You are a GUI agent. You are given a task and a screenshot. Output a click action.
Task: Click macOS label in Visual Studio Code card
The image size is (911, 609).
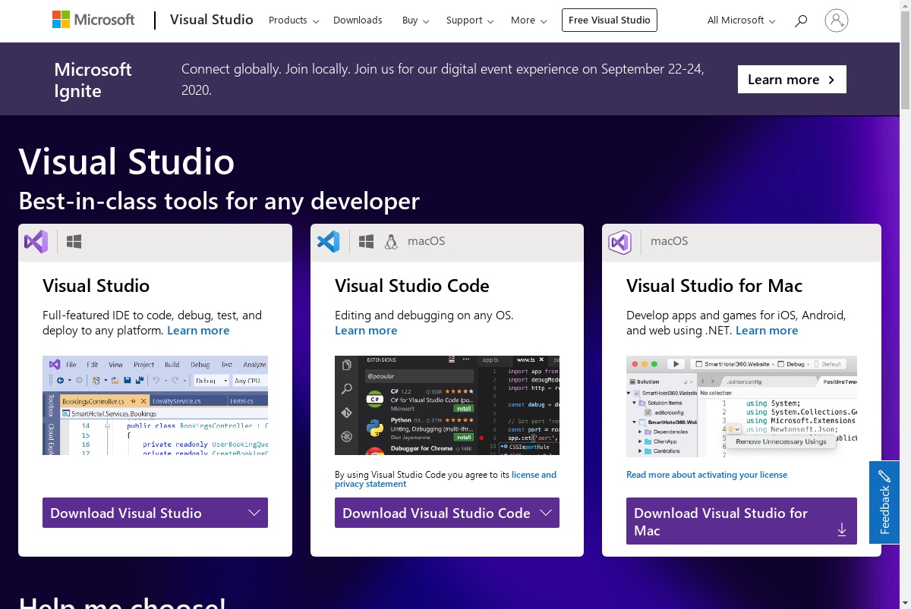pyautogui.click(x=427, y=242)
